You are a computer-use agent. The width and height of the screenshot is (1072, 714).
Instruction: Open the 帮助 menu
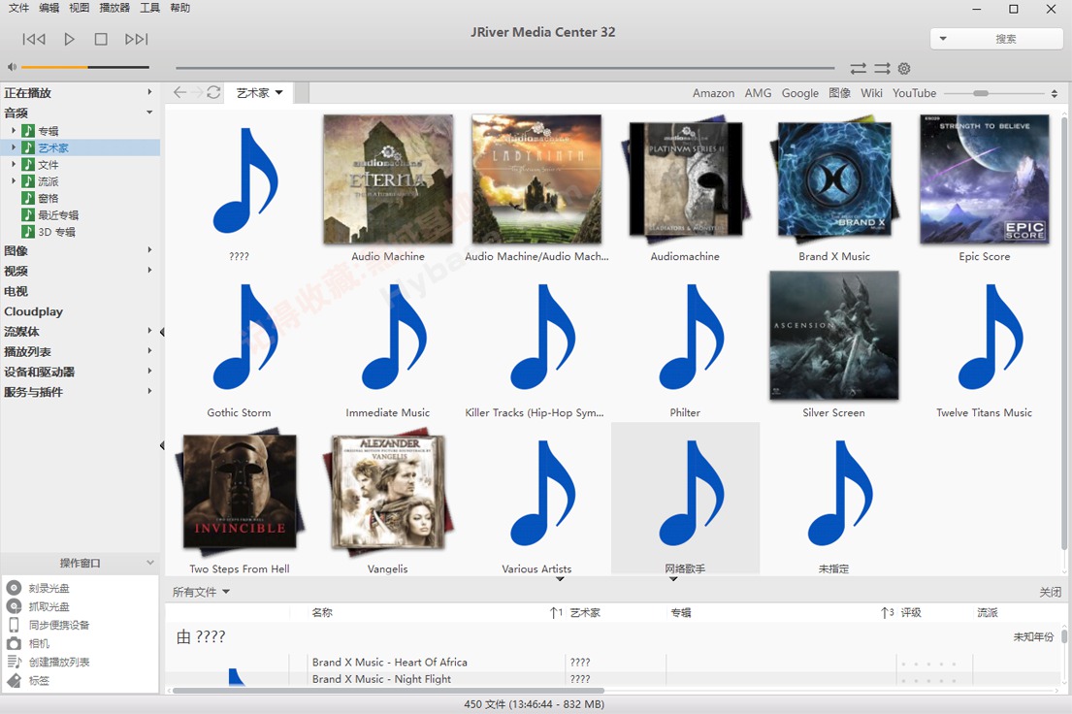point(179,8)
